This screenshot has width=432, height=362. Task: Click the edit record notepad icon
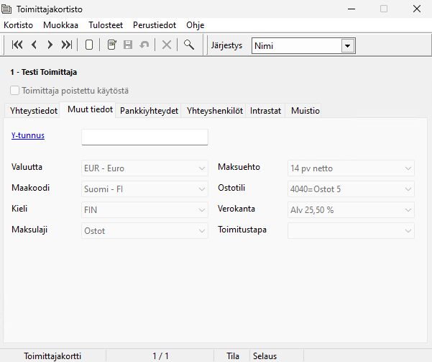coord(112,45)
